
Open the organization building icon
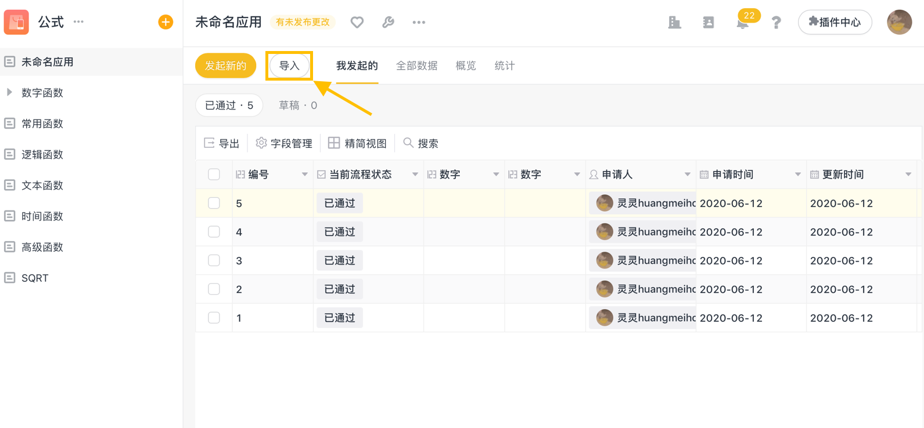674,23
